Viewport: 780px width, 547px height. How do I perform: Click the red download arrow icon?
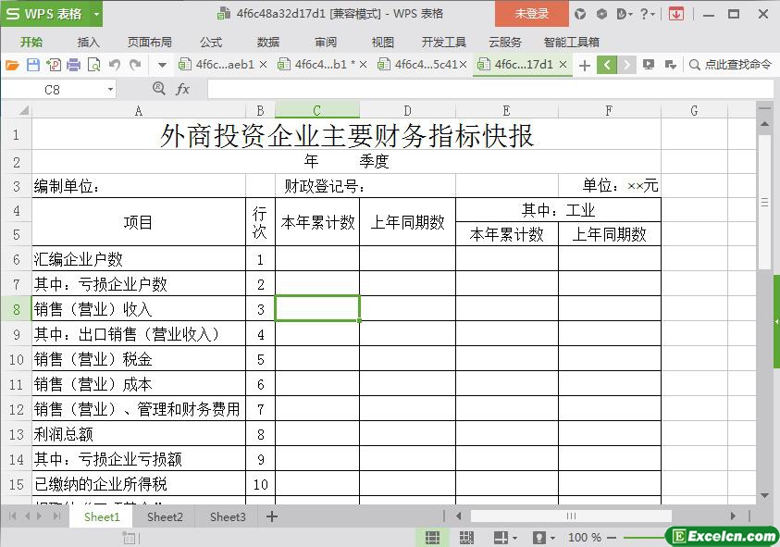(676, 14)
